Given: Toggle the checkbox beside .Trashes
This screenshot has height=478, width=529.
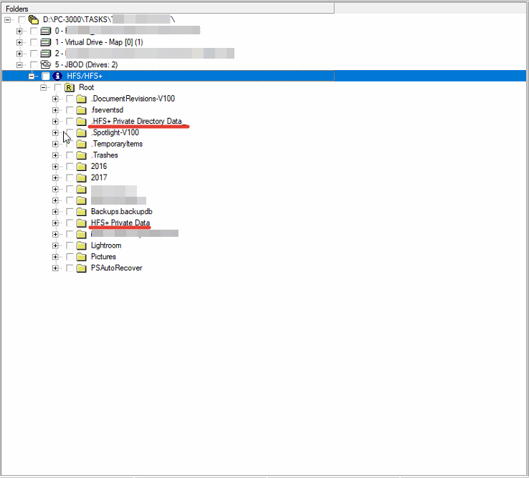Looking at the screenshot, I should pos(70,155).
